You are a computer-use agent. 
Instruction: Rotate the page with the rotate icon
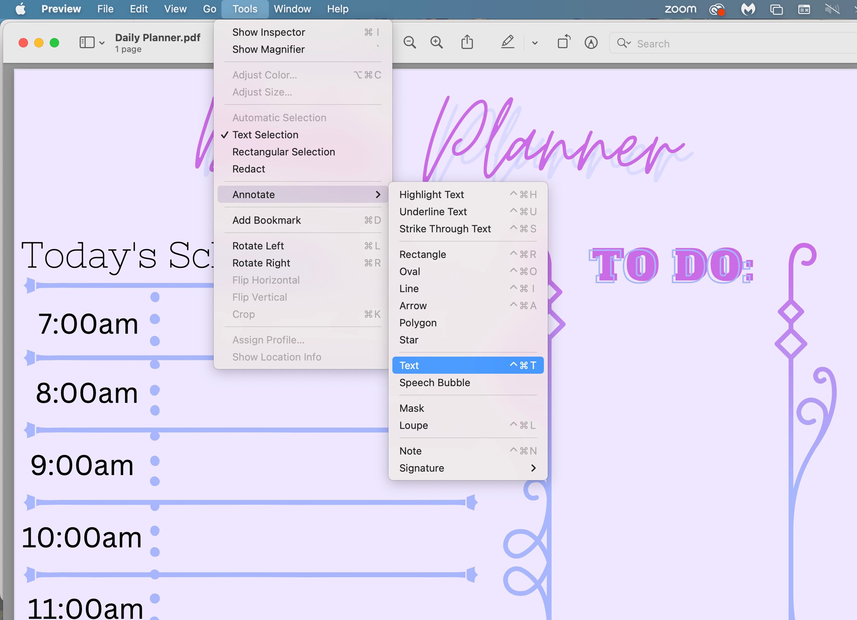point(564,42)
